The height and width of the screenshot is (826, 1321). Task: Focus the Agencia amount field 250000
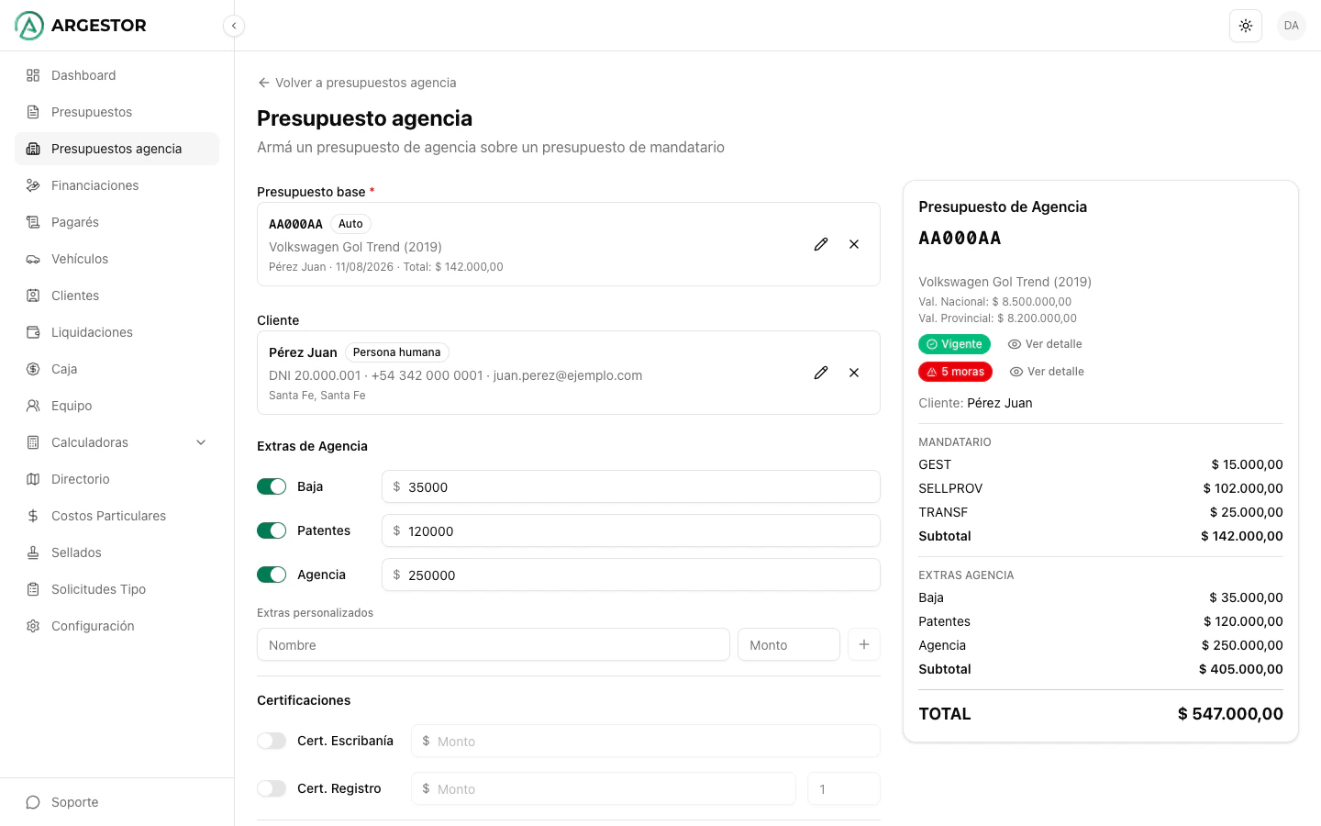tap(631, 575)
